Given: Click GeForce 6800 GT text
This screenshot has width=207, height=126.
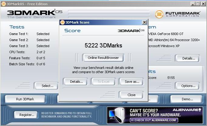Looking at the screenshot, I should tap(166, 34).
